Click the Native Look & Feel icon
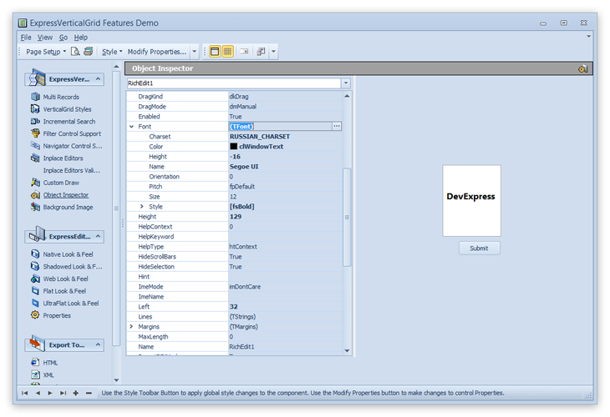 pyautogui.click(x=35, y=254)
